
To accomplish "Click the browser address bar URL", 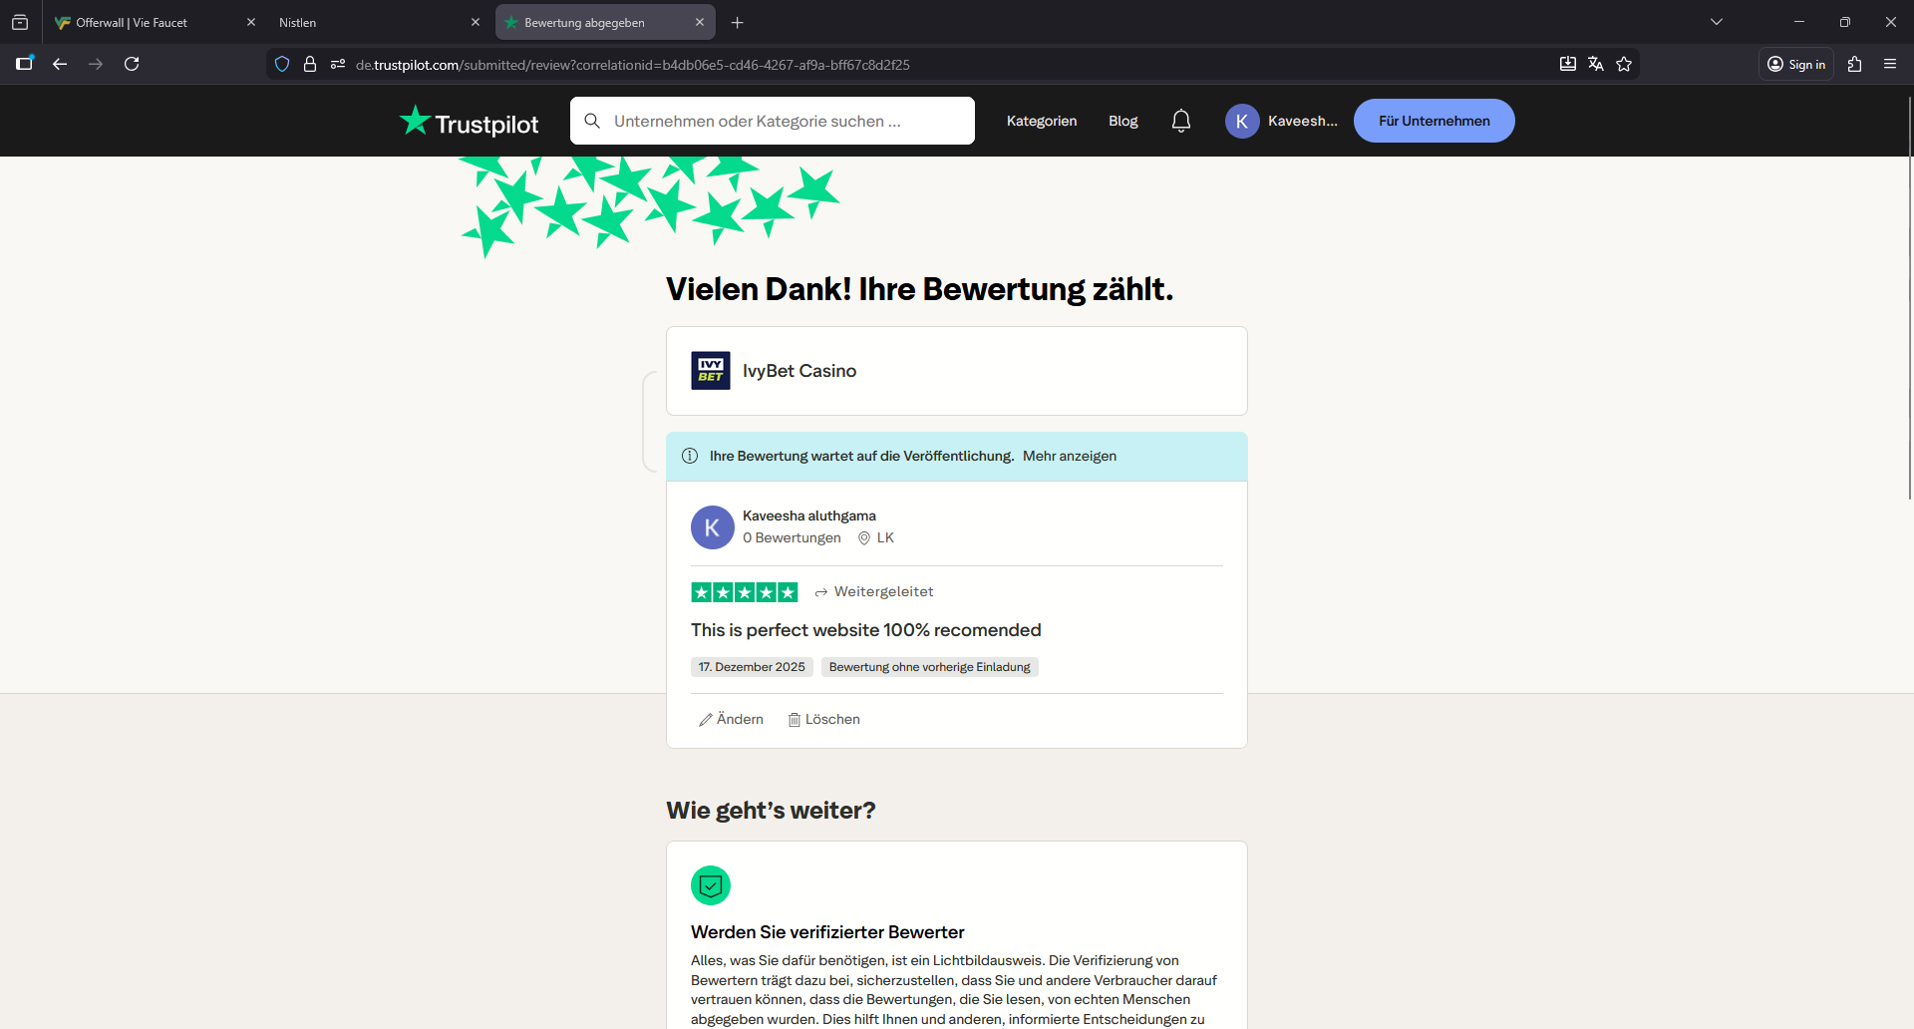I will pos(632,65).
